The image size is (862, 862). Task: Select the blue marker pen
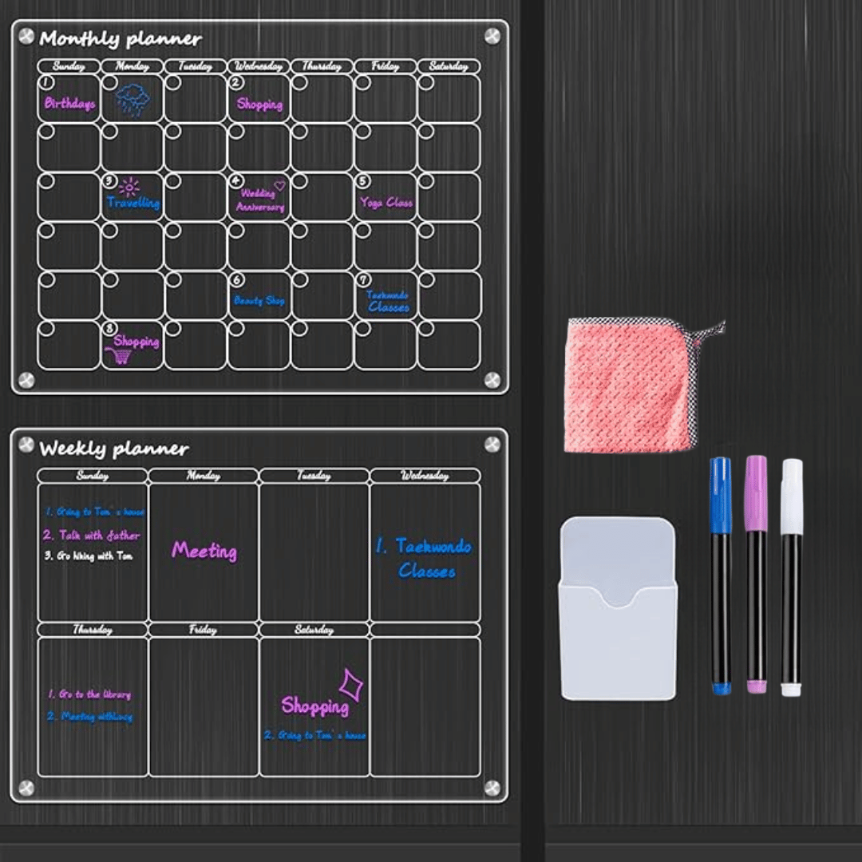point(721,575)
